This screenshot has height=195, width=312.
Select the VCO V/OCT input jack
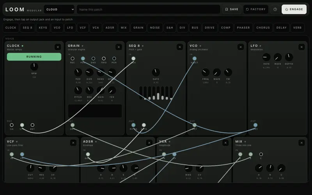coord(194,58)
